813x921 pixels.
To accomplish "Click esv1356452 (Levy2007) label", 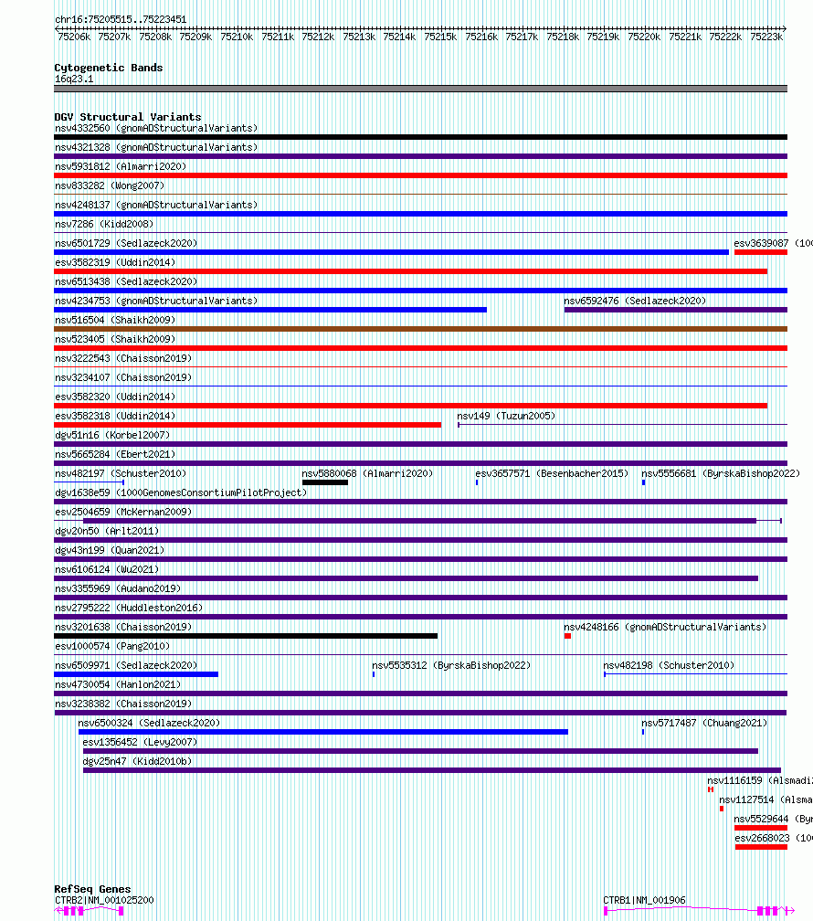I will point(140,743).
